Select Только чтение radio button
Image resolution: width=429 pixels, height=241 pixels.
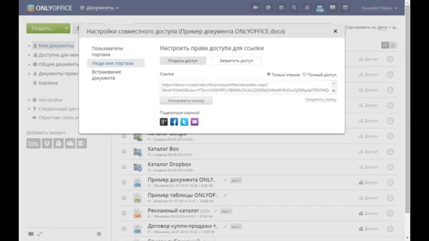269,74
